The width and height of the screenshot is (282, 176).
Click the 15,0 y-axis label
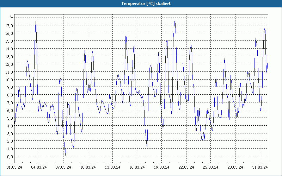(9, 41)
